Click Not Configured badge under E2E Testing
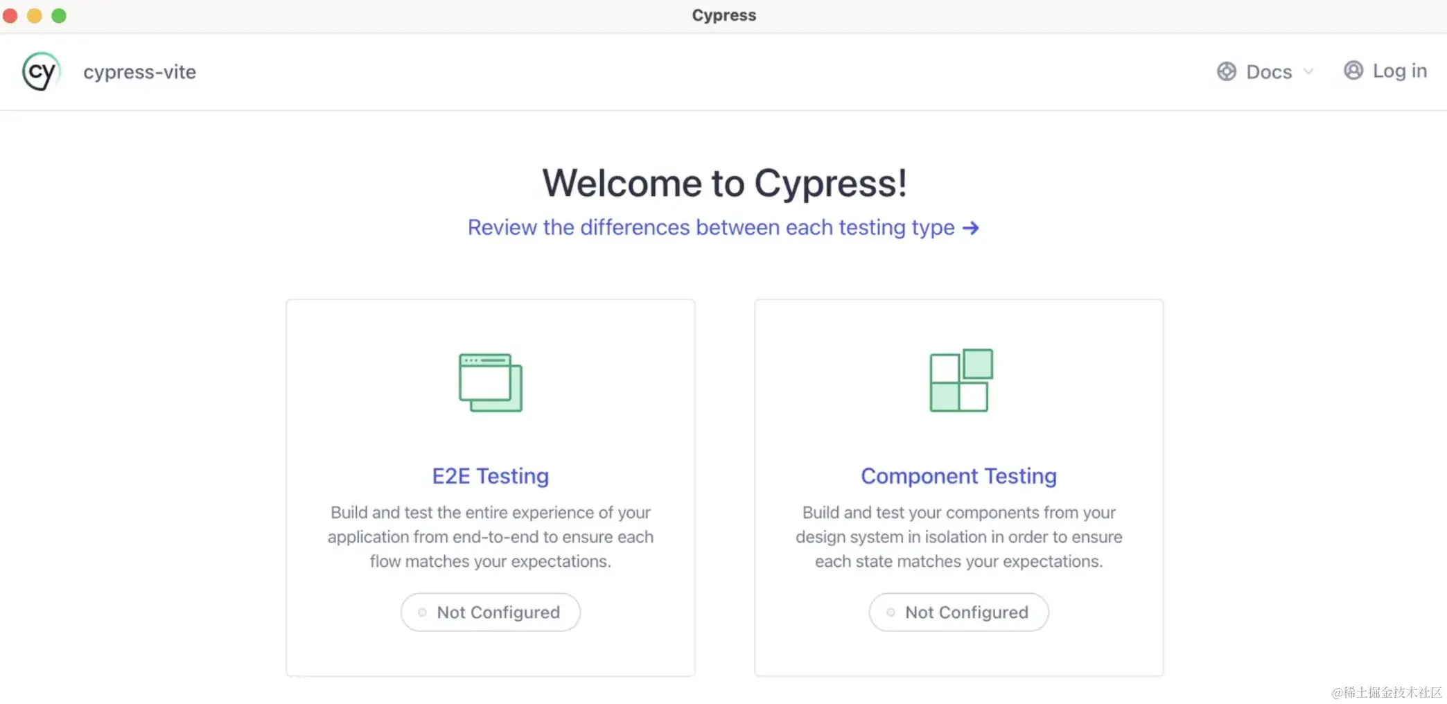Image resolution: width=1447 pixels, height=704 pixels. coord(491,612)
